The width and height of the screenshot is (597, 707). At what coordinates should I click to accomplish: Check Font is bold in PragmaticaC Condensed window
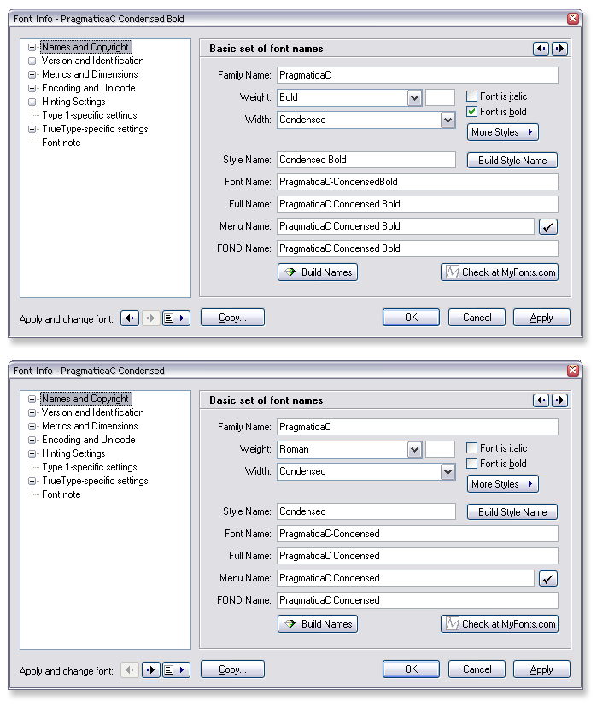pyautogui.click(x=471, y=463)
